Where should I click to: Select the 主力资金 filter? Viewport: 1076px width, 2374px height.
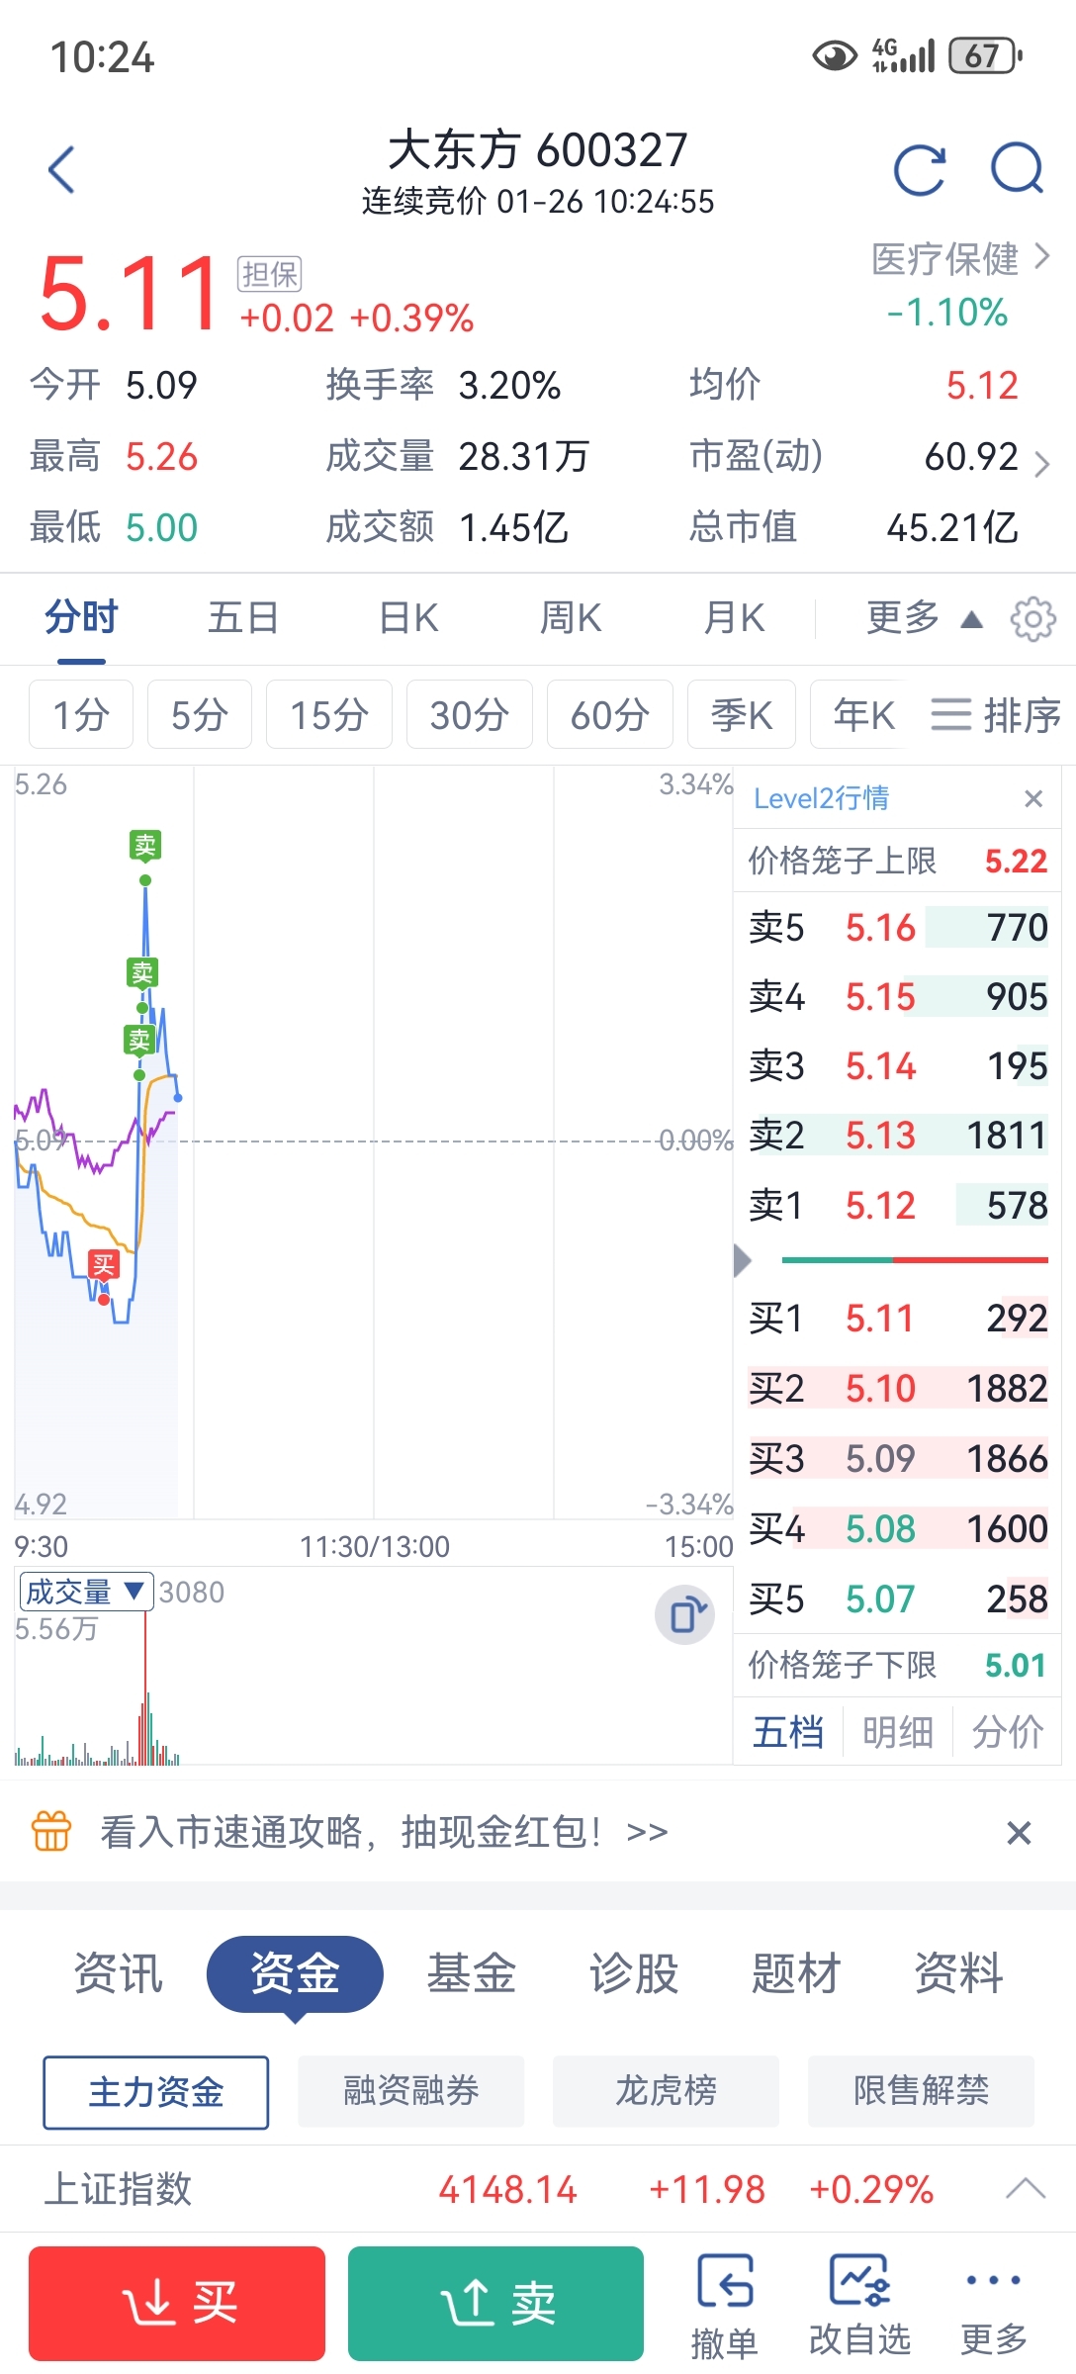coord(156,2092)
